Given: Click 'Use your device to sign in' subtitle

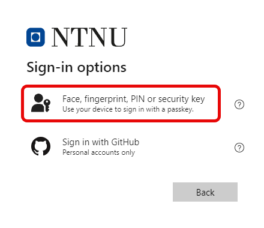Looking at the screenshot, I should click(x=128, y=109).
